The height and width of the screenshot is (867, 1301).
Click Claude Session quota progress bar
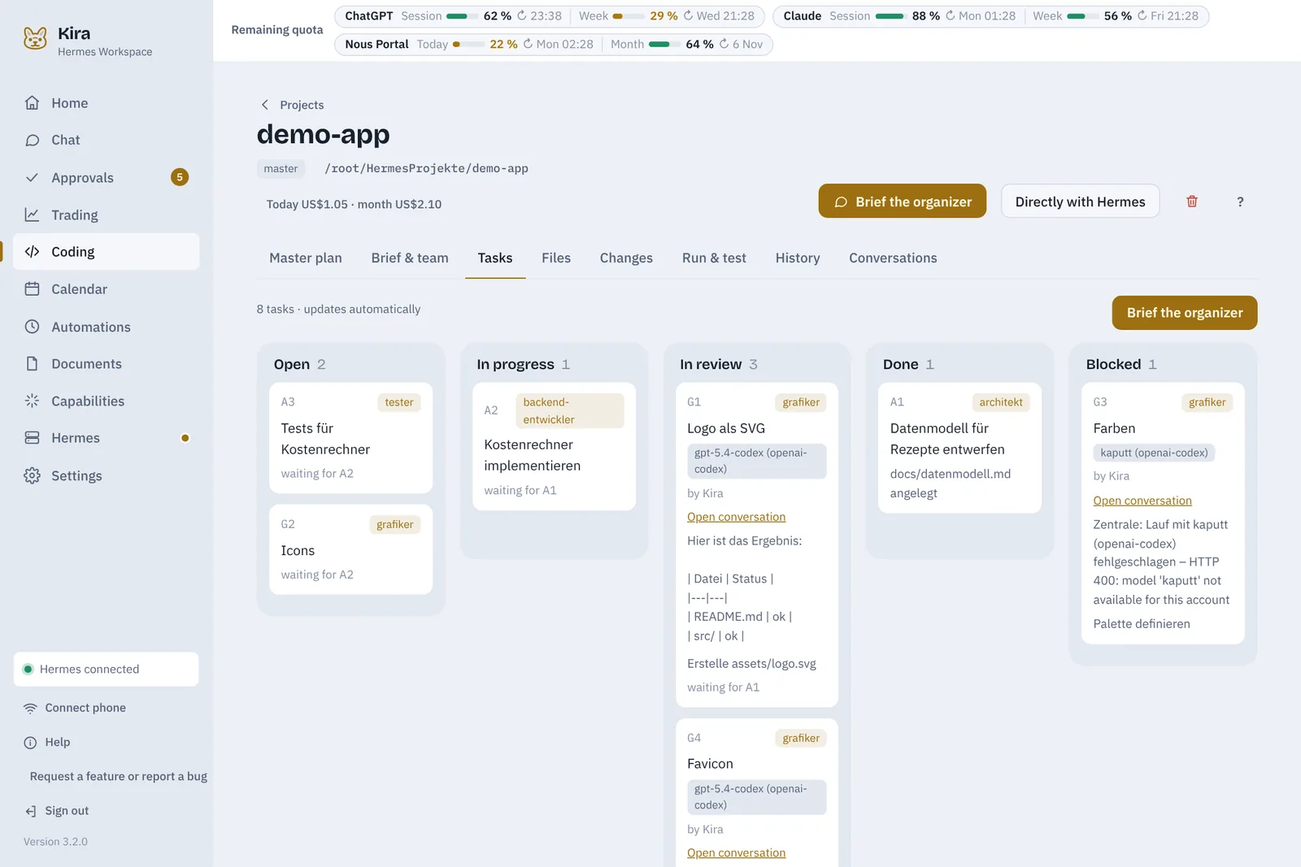pyautogui.click(x=891, y=16)
